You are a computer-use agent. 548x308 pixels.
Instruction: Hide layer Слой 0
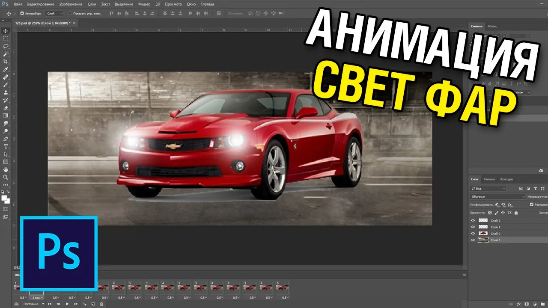[x=473, y=234]
